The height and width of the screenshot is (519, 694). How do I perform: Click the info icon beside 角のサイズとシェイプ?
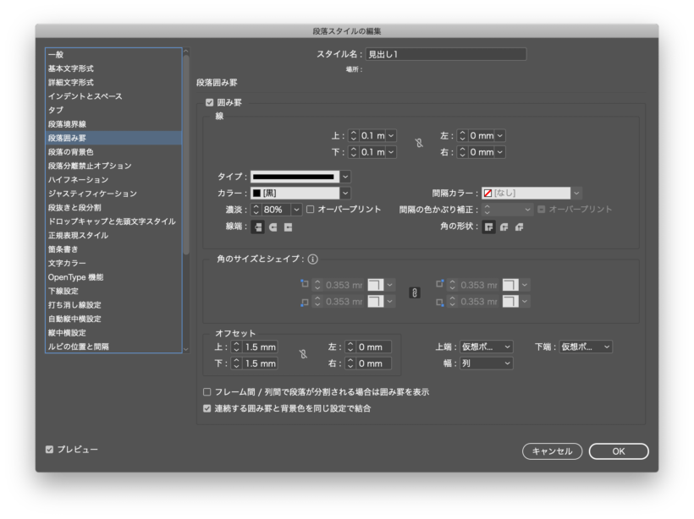click(x=312, y=259)
